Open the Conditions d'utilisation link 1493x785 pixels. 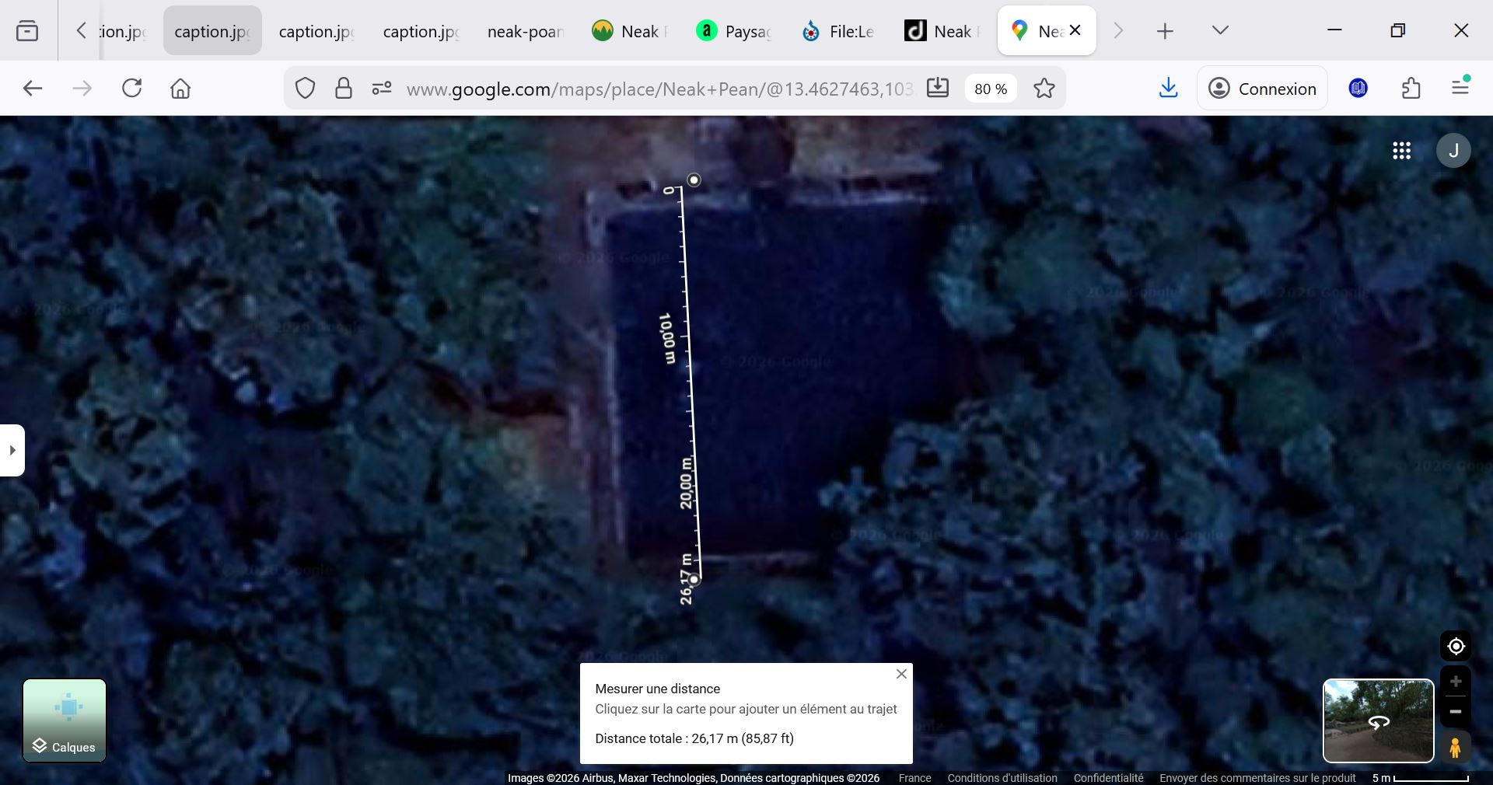[x=1002, y=778]
